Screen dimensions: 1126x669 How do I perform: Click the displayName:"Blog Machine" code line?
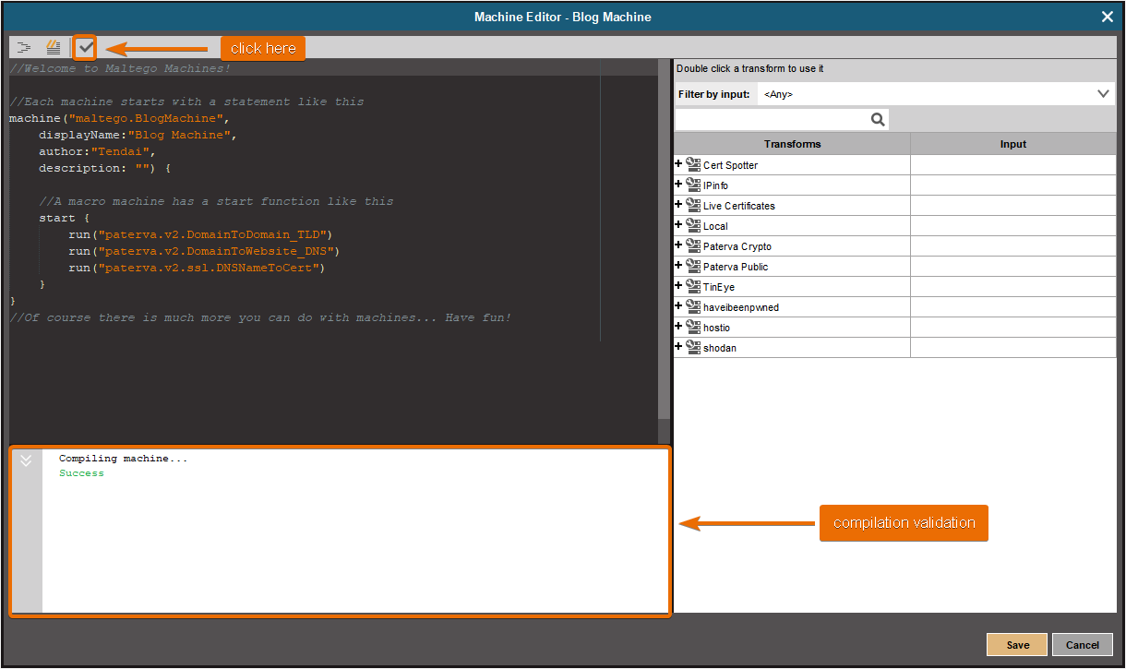(137, 135)
